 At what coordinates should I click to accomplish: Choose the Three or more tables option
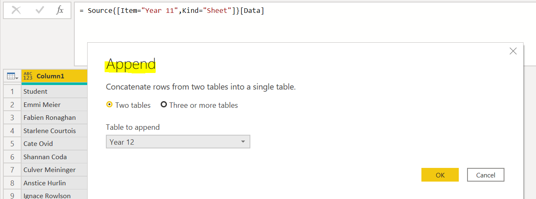pos(164,105)
